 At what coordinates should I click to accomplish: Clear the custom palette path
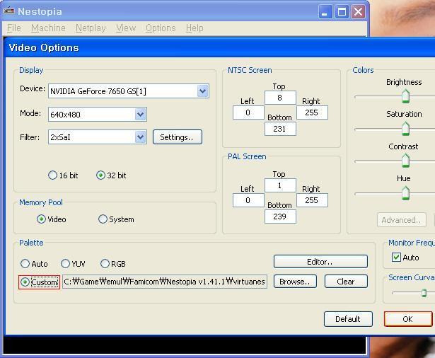tap(346, 282)
